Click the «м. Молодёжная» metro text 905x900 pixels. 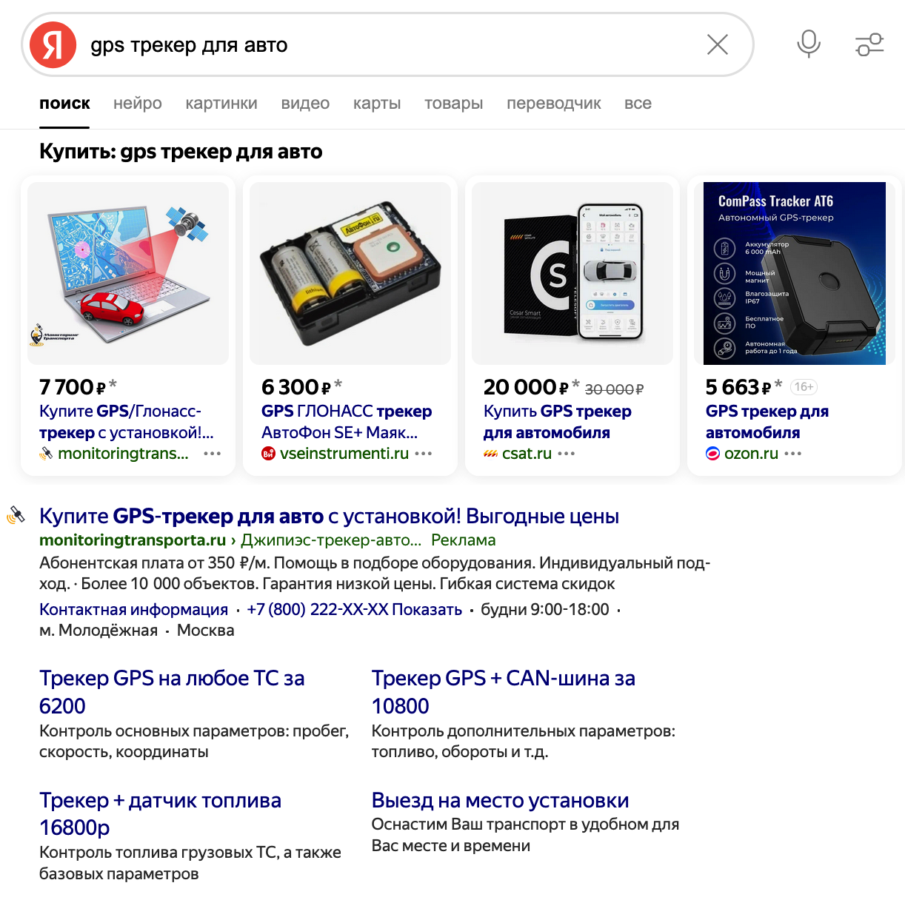point(98,631)
